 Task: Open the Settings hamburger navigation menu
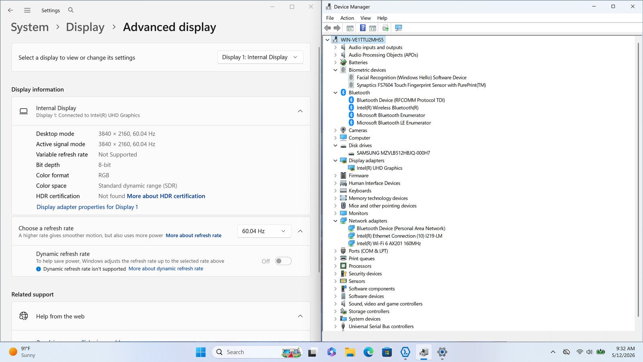point(27,10)
